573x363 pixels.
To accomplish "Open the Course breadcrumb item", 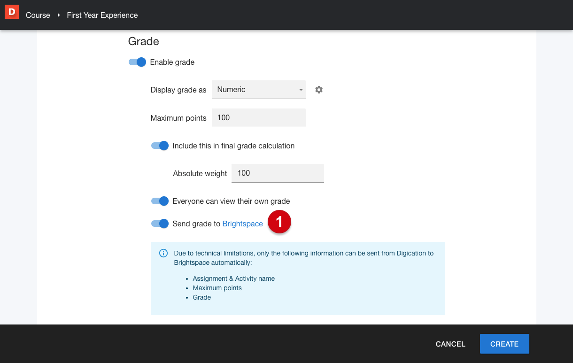I will coord(38,15).
